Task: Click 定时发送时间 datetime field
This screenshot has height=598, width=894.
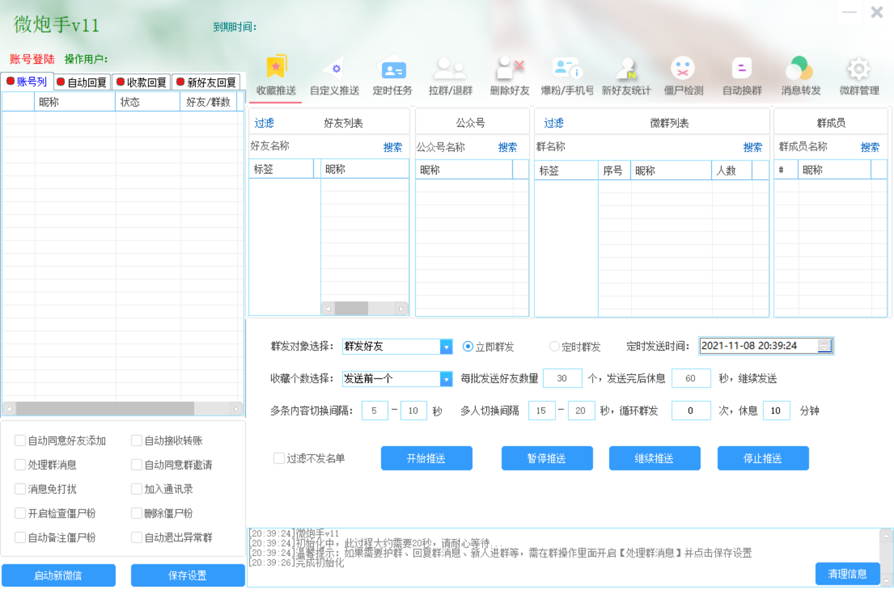Action: 766,346
